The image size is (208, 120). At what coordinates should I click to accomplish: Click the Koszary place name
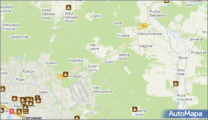[x=76, y=76]
